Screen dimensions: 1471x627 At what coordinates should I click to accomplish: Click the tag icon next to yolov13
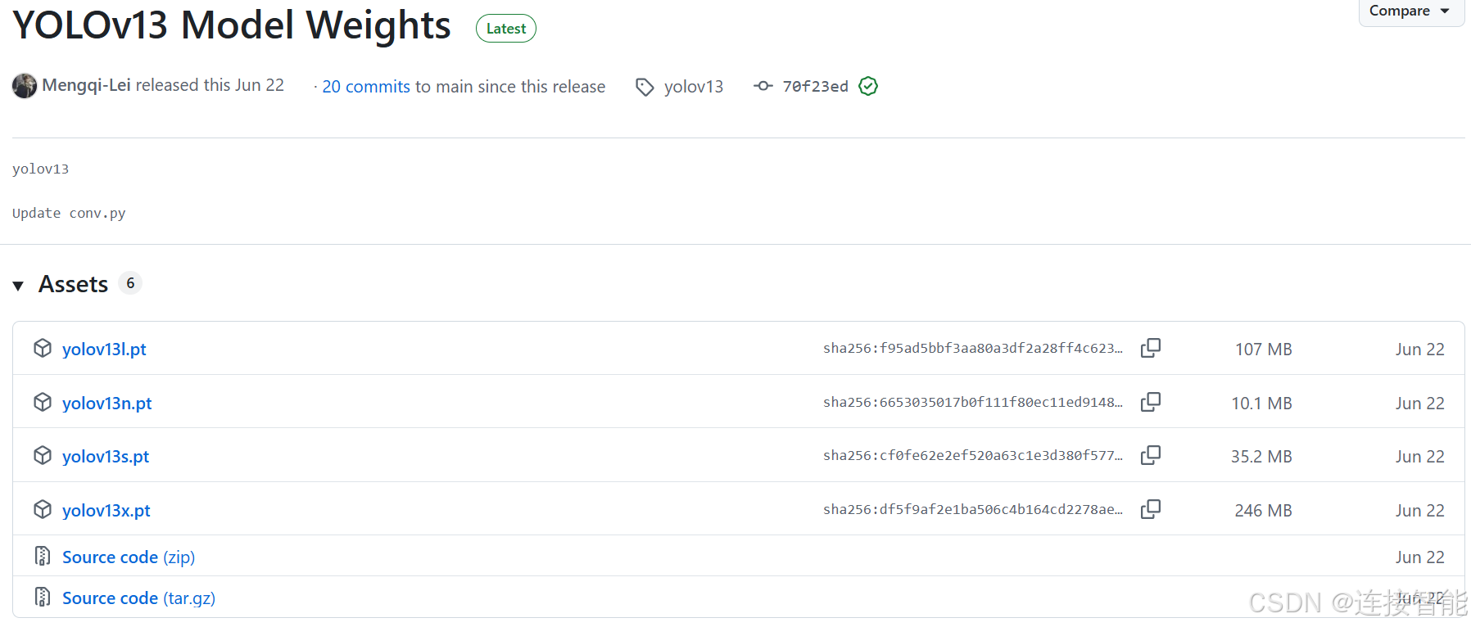click(645, 87)
